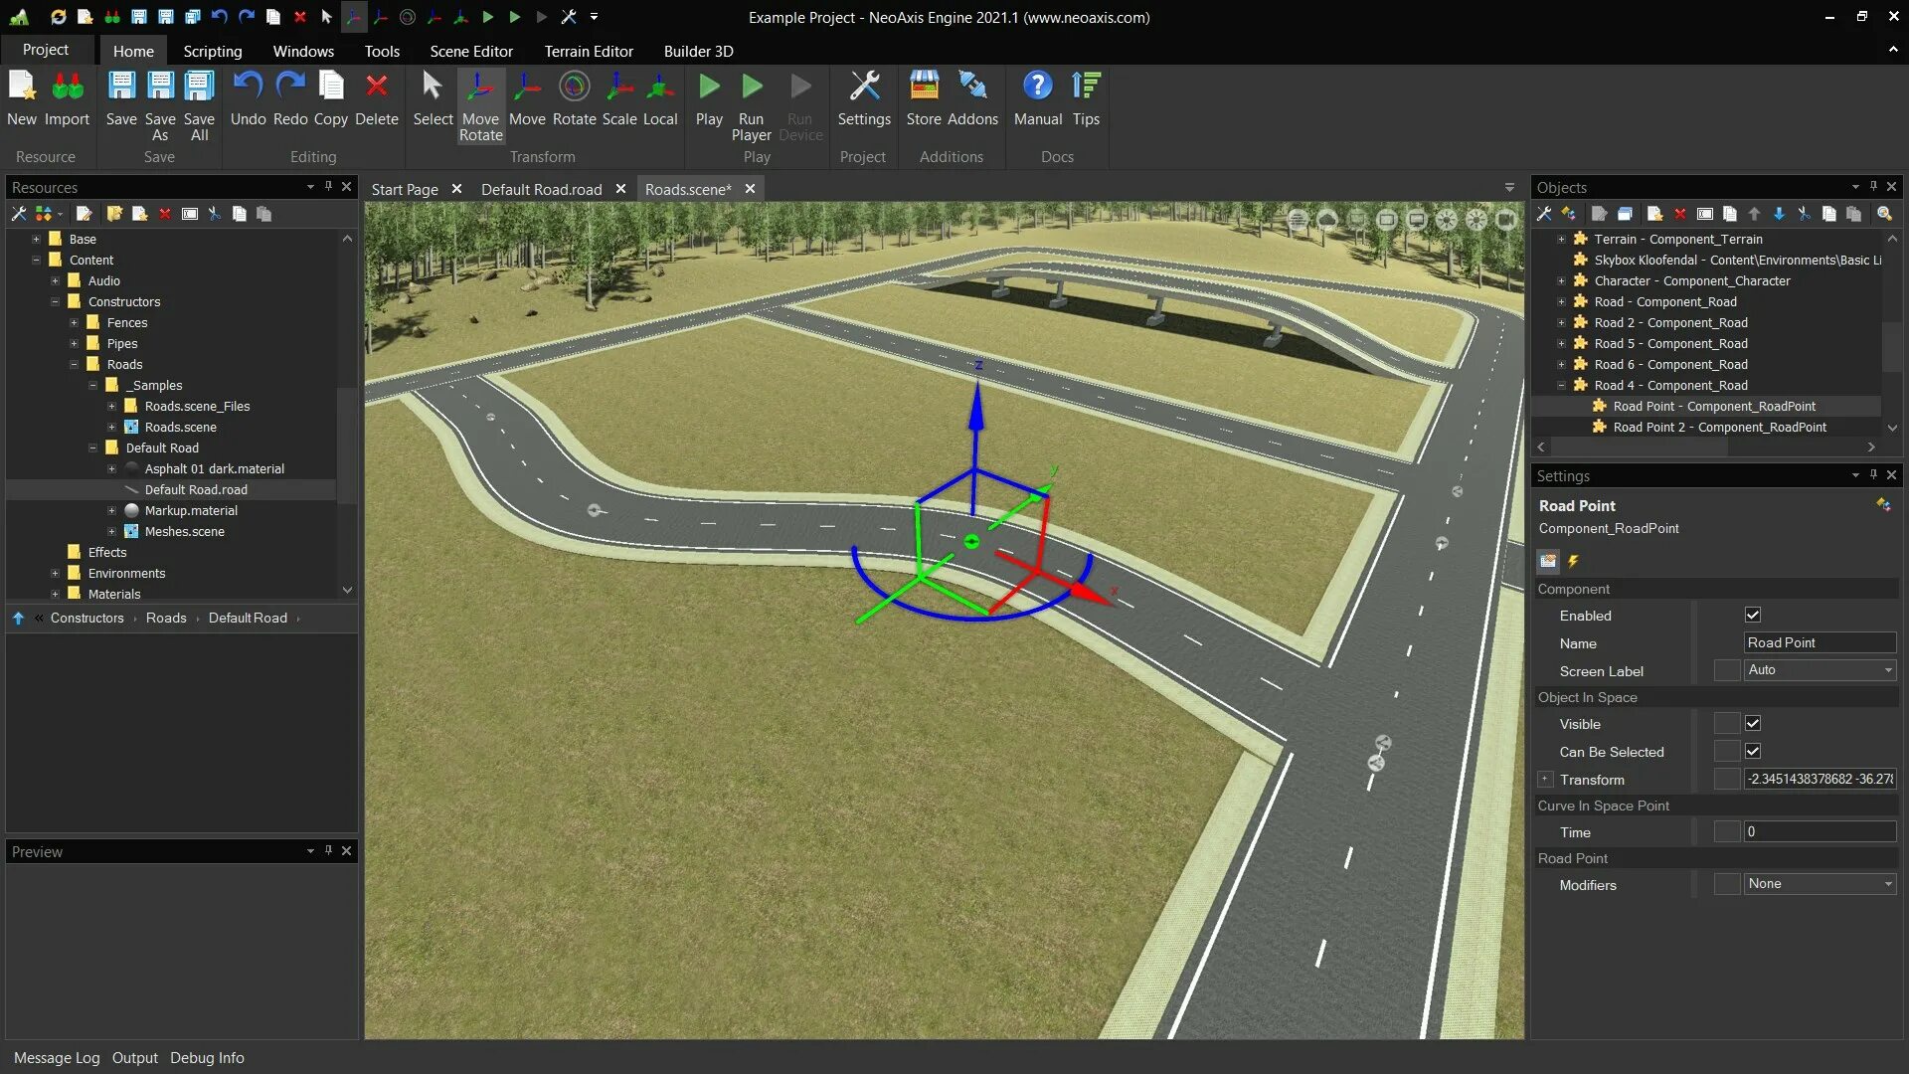Toggle the Enabled checkbox
1909x1074 pixels.
pos(1753,616)
